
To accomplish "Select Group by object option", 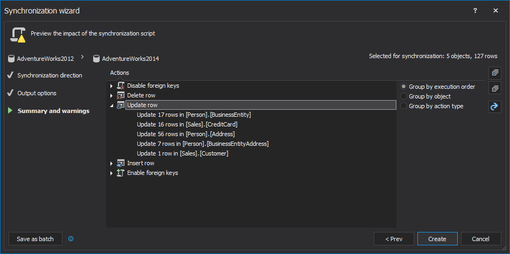I will (x=404, y=96).
